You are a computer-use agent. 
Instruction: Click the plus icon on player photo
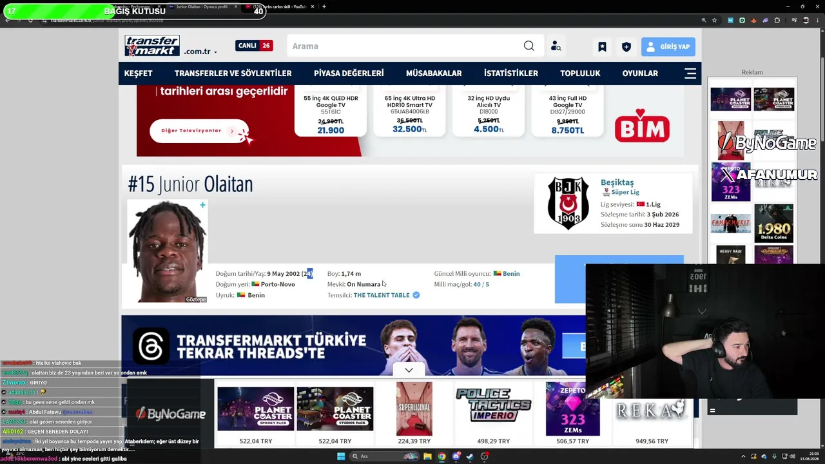(x=202, y=205)
